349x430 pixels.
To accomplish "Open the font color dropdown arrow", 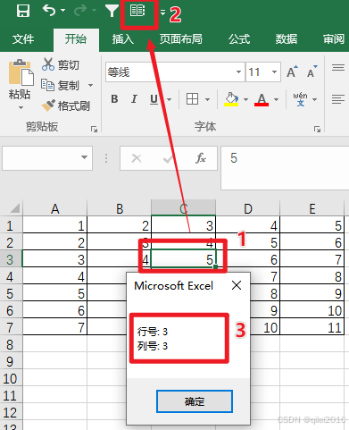I will click(x=276, y=99).
